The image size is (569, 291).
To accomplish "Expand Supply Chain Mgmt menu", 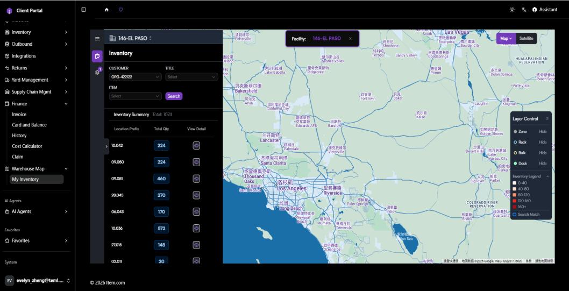I will pyautogui.click(x=36, y=92).
